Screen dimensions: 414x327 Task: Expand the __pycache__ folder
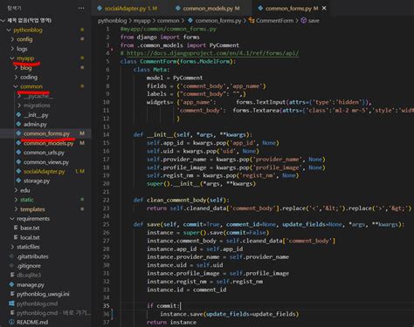click(x=38, y=96)
